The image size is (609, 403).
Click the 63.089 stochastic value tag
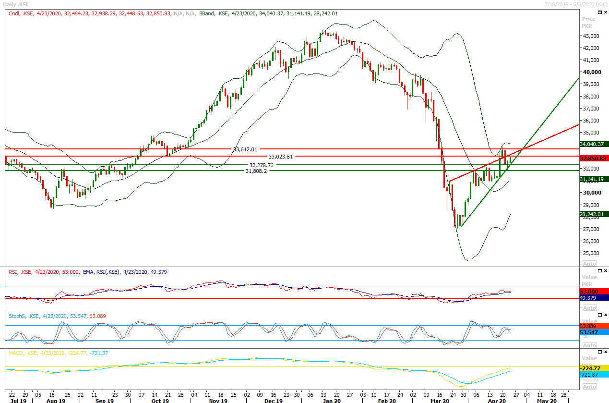pos(594,326)
